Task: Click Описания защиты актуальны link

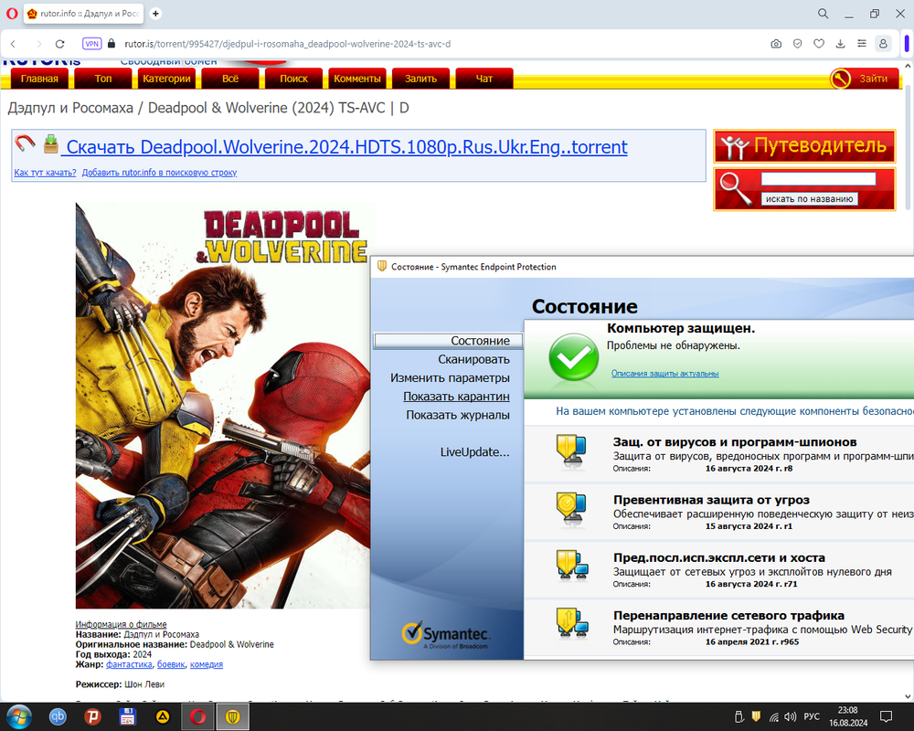Action: click(664, 374)
